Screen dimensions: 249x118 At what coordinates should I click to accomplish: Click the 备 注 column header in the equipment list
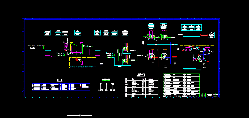tap(195, 96)
